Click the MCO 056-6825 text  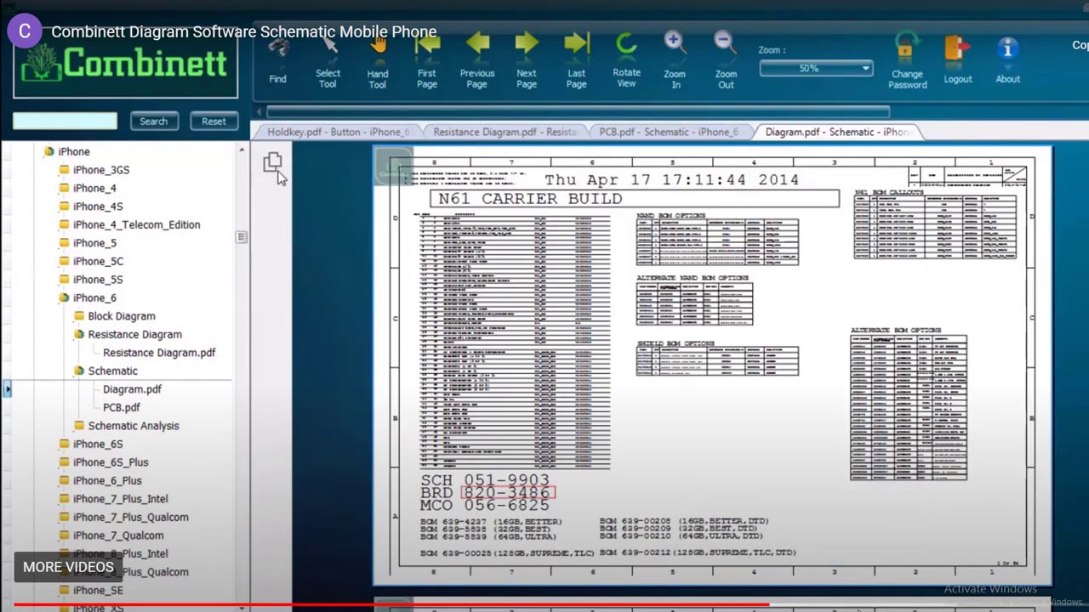(485, 506)
